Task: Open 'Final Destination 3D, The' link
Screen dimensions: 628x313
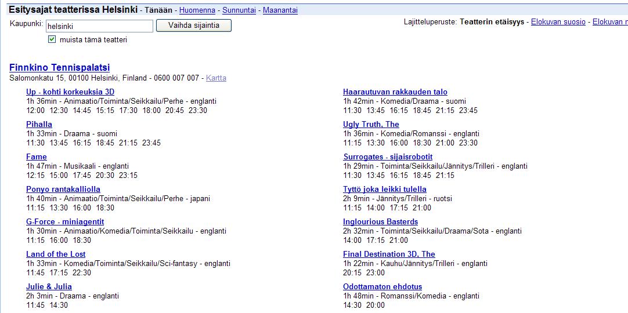Action: tap(389, 254)
